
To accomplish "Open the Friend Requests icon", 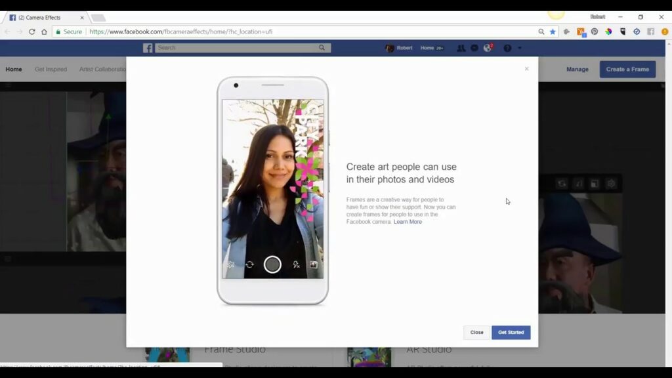I will tap(461, 48).
